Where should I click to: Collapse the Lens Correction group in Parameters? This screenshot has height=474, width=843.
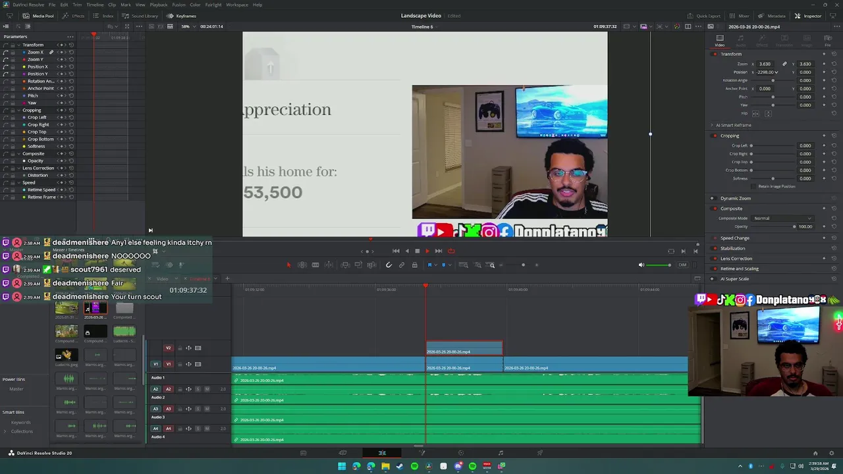pos(19,168)
